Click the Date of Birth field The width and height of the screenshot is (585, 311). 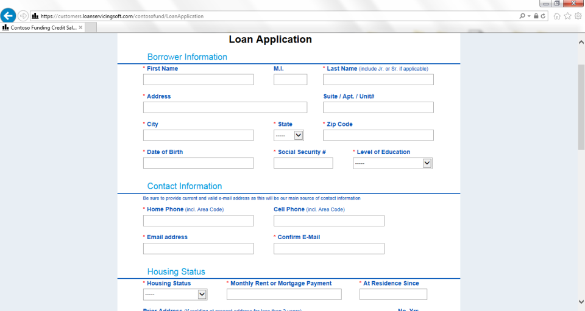198,162
